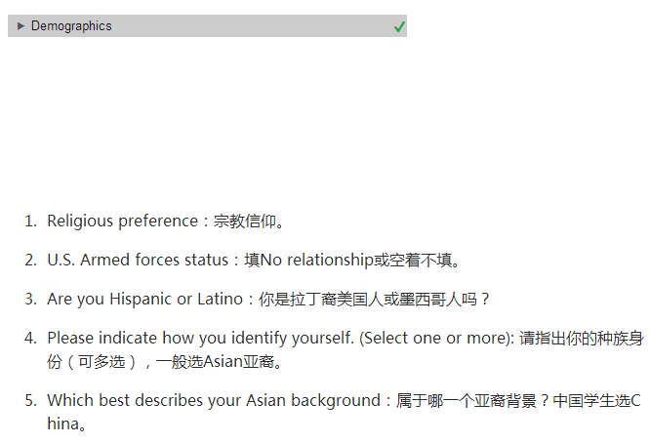This screenshot has height=444, width=650.
Task: Click the Chinese text 属于哪一个亚裔背景
Action: [x=466, y=401]
